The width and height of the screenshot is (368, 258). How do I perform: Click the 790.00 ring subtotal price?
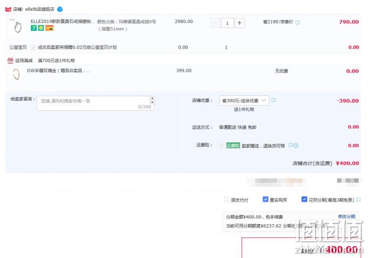coord(349,22)
